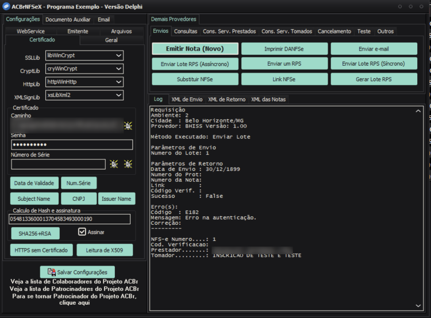The width and height of the screenshot is (431, 318).
Task: Open the HttpLib dropdown list
Action: click(x=84, y=82)
